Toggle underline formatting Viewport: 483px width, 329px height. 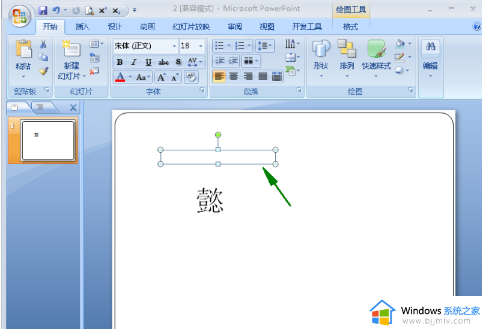point(148,62)
